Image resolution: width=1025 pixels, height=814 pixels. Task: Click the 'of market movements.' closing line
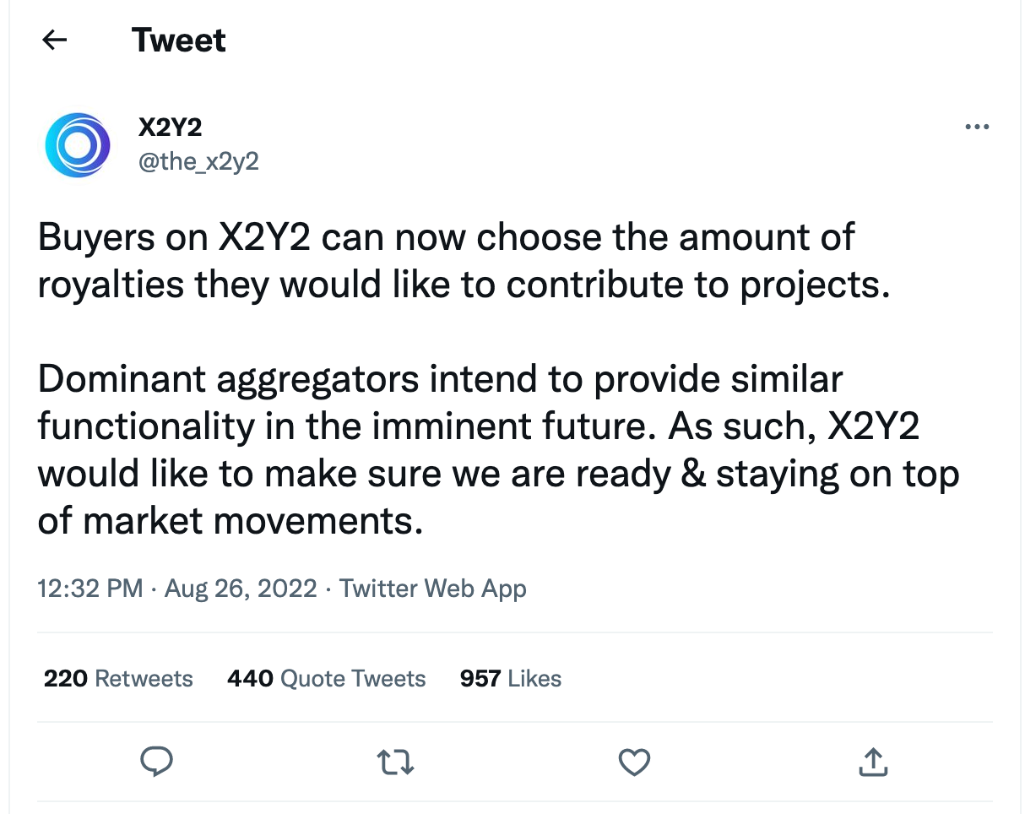(230, 521)
